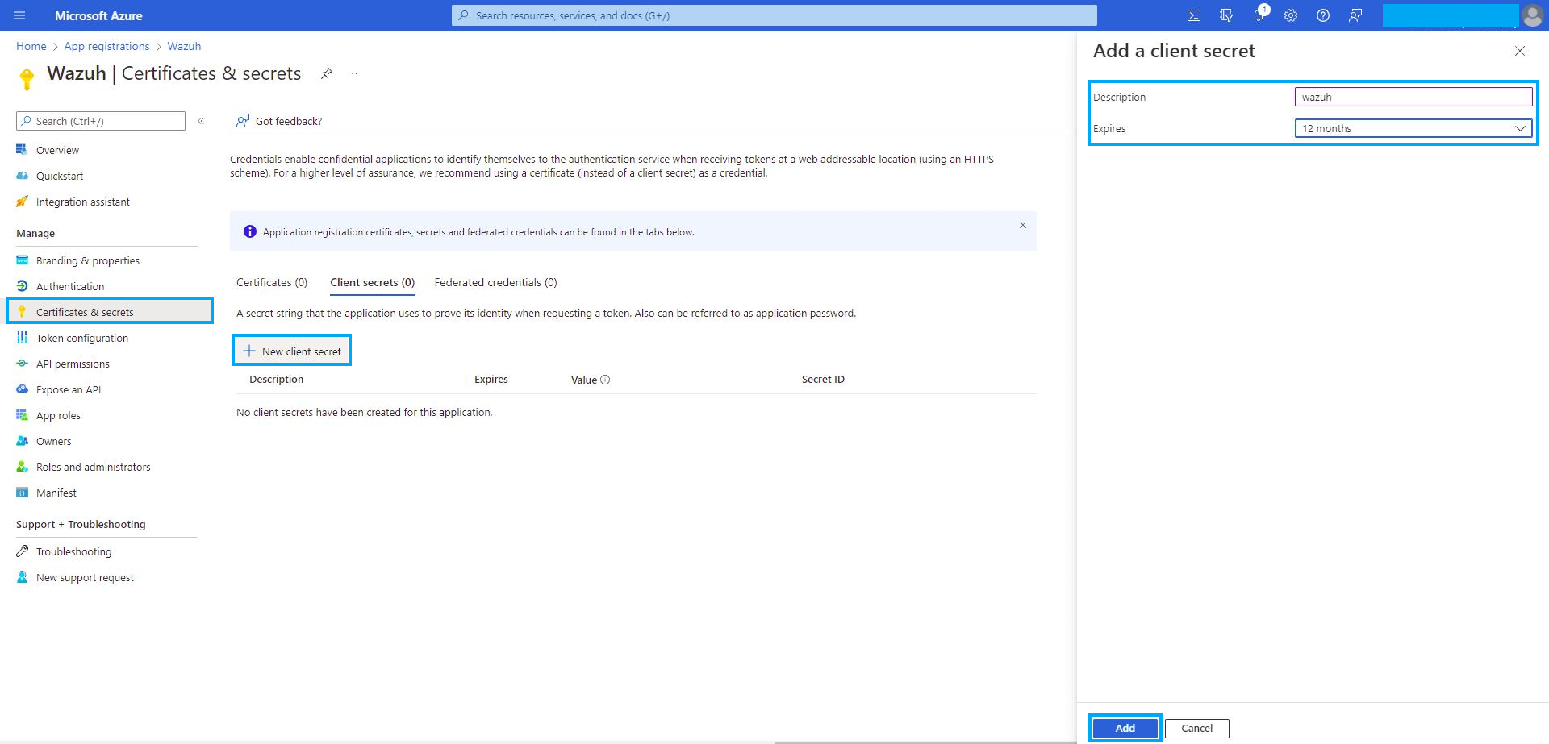Launch Cloud Shell from the top bar
The image size is (1549, 744).
click(x=1195, y=15)
